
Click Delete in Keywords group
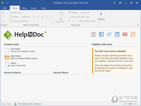[x=73, y=13]
